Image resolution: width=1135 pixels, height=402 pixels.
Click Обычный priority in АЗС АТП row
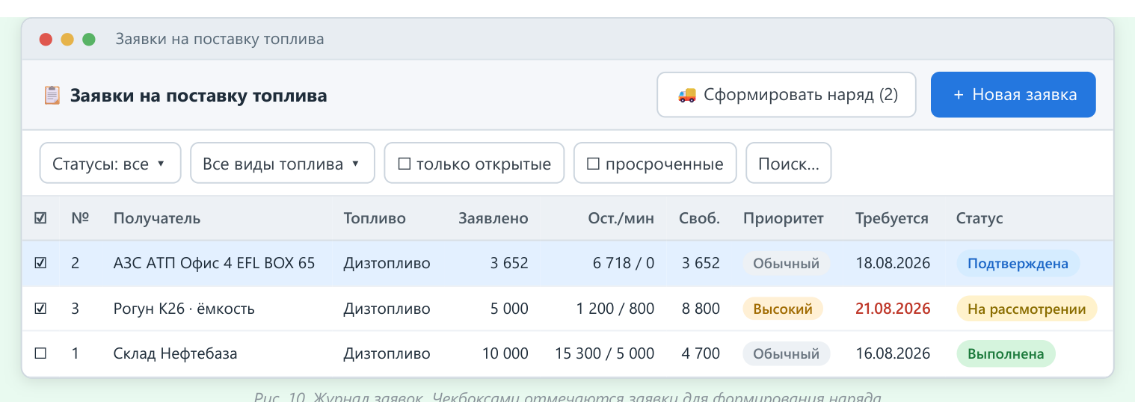tap(786, 263)
